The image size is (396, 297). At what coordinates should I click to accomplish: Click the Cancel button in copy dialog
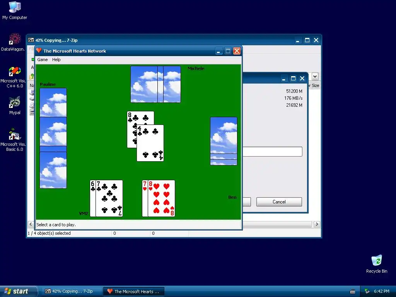click(279, 202)
